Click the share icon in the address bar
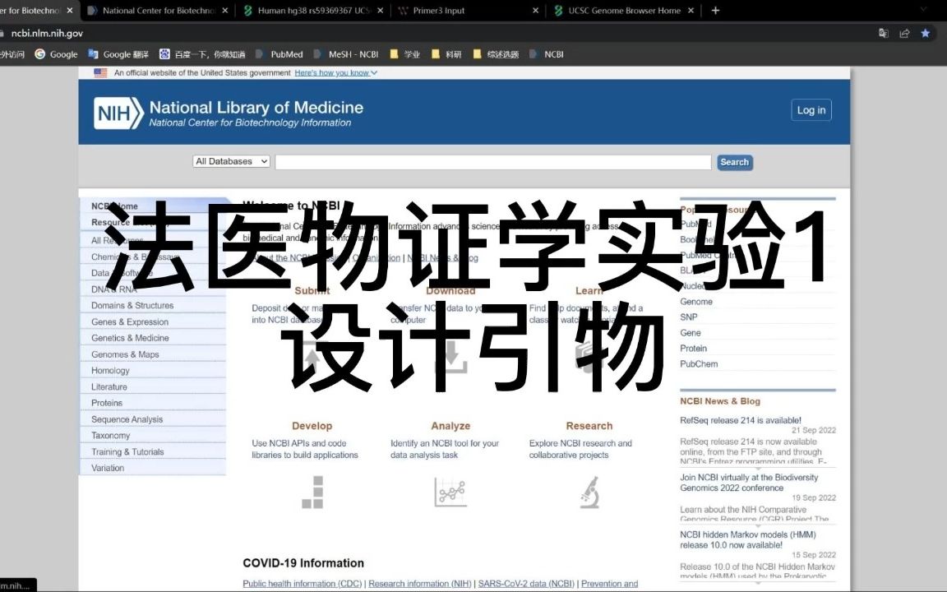947x592 pixels. (905, 31)
